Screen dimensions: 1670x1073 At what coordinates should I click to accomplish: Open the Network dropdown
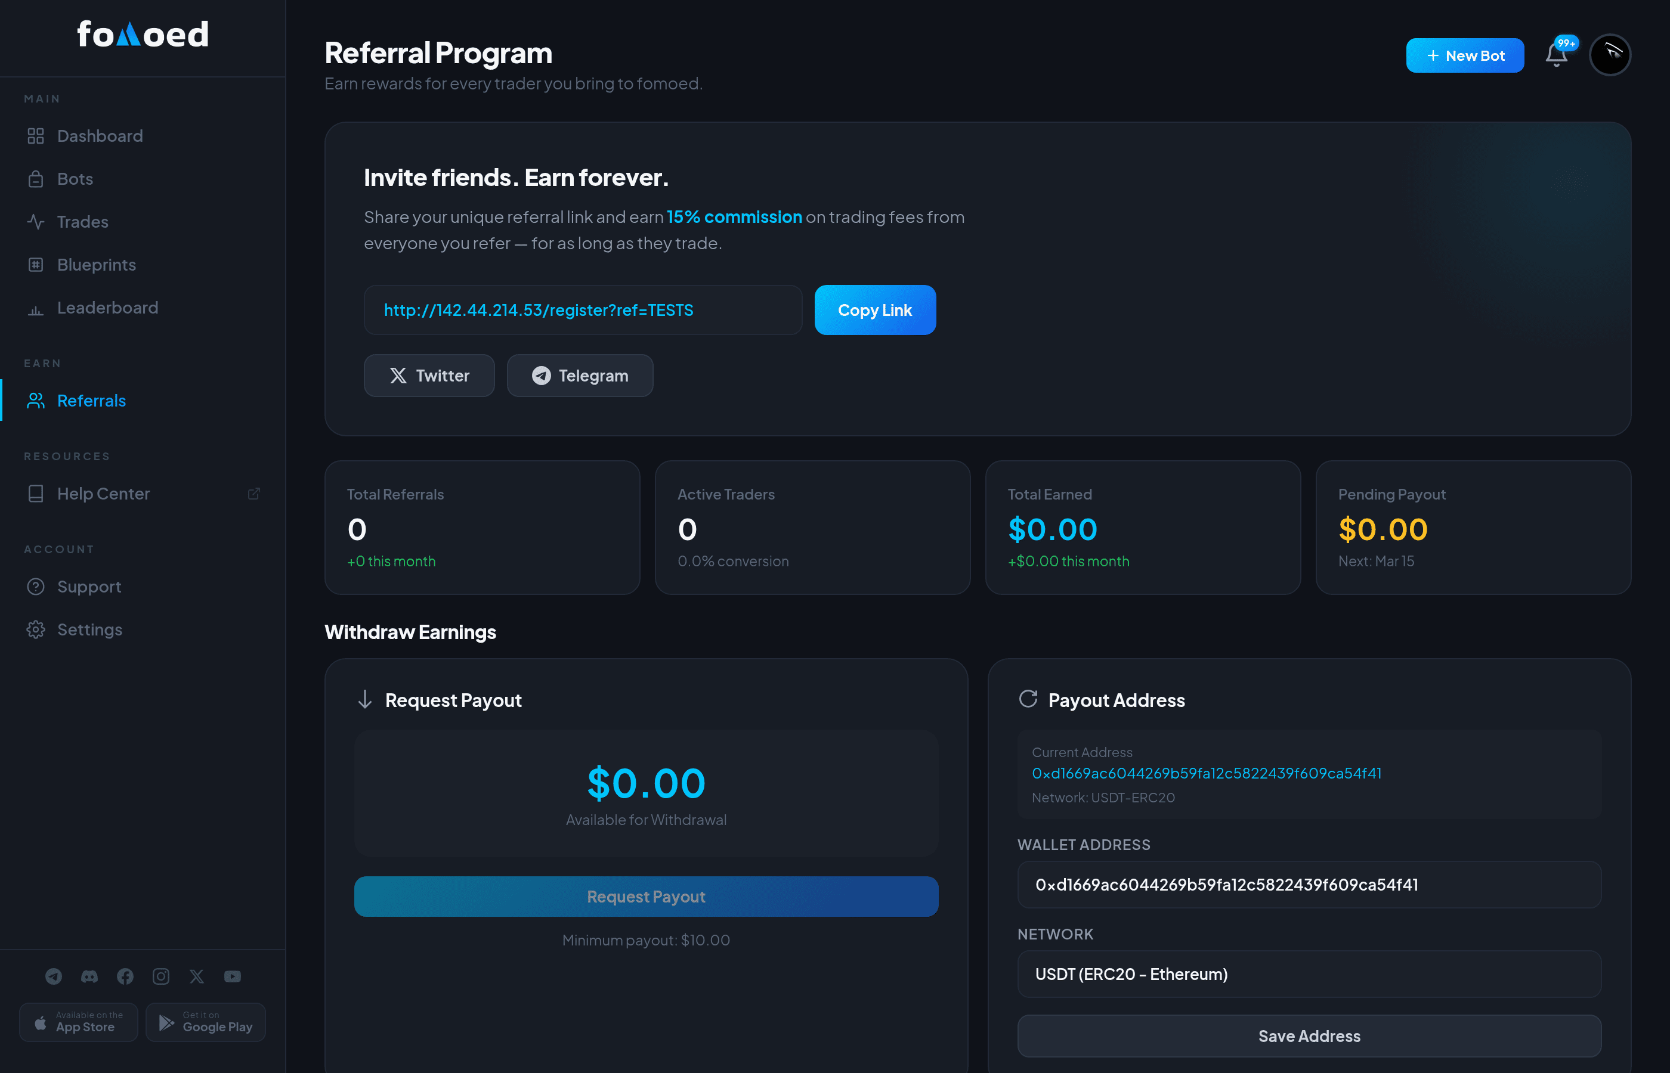click(x=1309, y=974)
